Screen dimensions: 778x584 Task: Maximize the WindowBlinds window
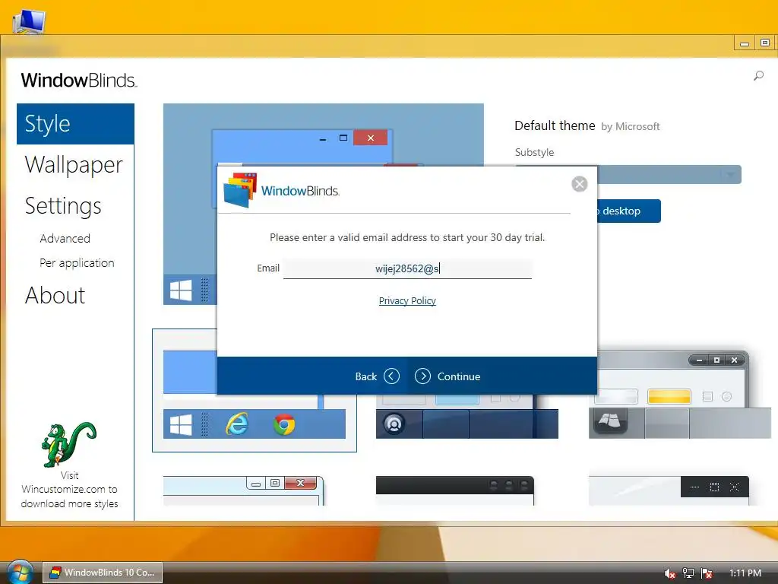tap(764, 43)
